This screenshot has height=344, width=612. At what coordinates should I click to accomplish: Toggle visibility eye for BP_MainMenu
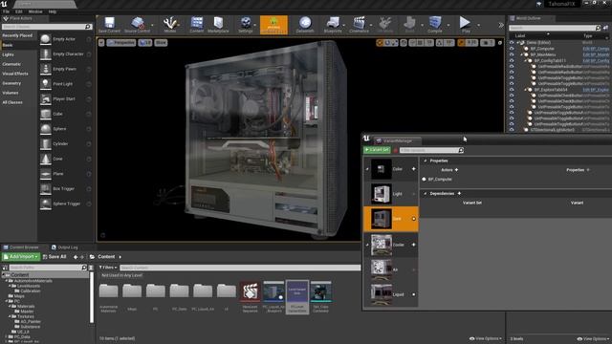click(512, 54)
